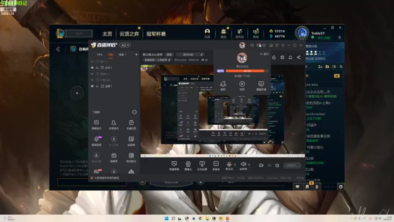Click the League client chat input field
This screenshot has width=394, height=222.
click(92, 182)
